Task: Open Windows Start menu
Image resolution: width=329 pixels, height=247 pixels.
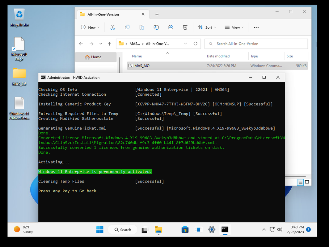Action: (100, 230)
